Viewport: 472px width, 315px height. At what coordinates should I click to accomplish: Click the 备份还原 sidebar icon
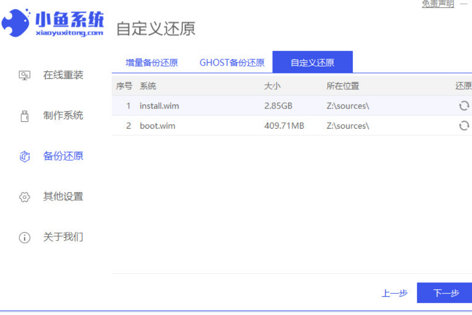[25, 156]
